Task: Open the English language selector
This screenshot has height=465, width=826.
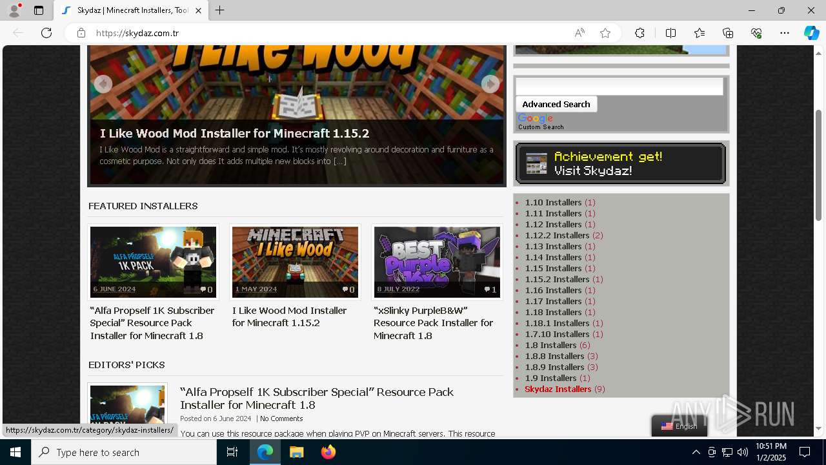Action: tap(680, 426)
